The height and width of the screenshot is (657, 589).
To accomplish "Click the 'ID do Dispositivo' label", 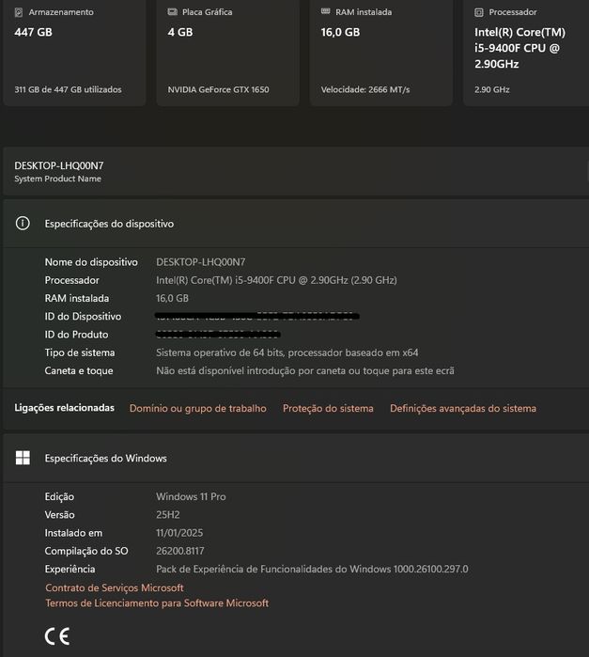I will pos(83,317).
